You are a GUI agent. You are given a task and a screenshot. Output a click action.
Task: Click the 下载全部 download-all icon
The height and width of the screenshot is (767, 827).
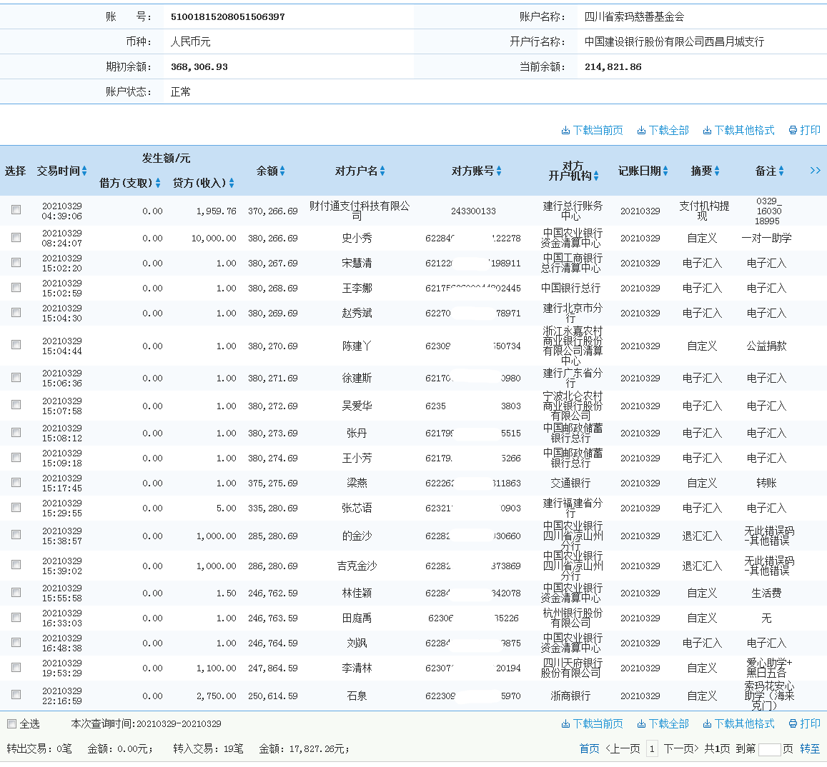tap(640, 131)
